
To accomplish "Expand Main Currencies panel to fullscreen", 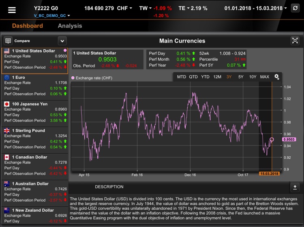I will coord(295,40).
